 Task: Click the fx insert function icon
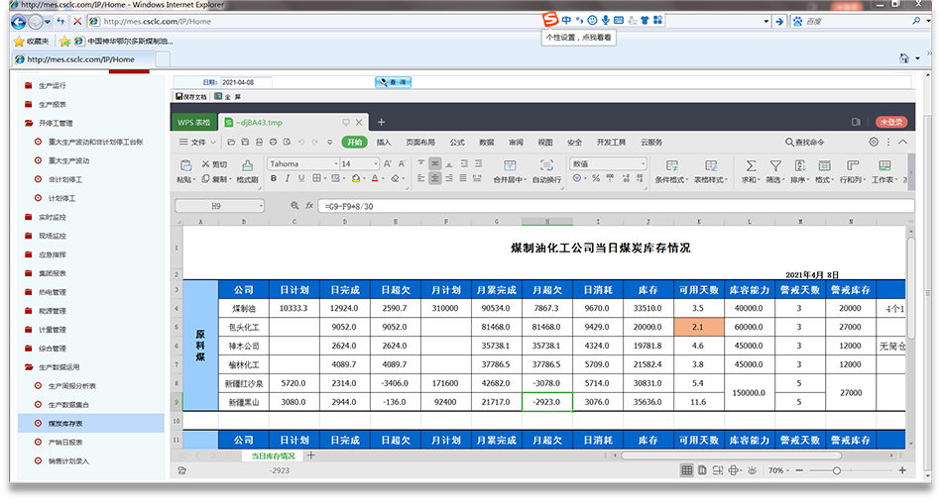(x=309, y=206)
